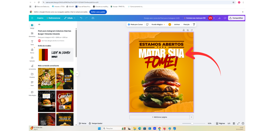Select the Texto tool in sidebar

click(32, 42)
